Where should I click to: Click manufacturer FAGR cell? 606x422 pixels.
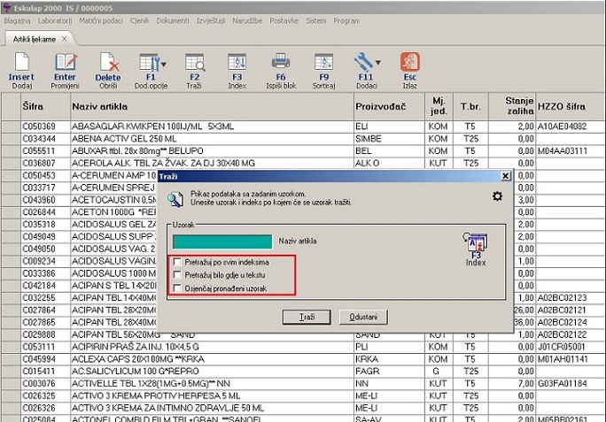(389, 372)
